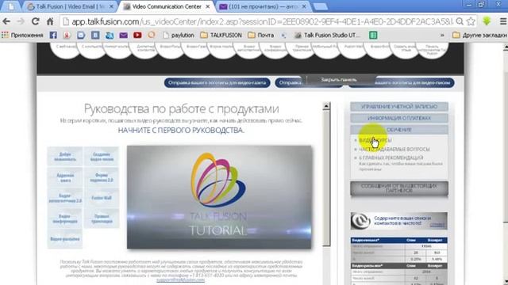Open the Приложения apps shortcut

coord(22,35)
